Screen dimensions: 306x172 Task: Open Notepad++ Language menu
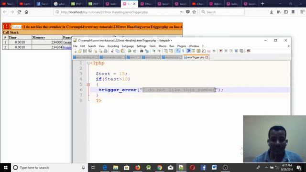[128, 46]
